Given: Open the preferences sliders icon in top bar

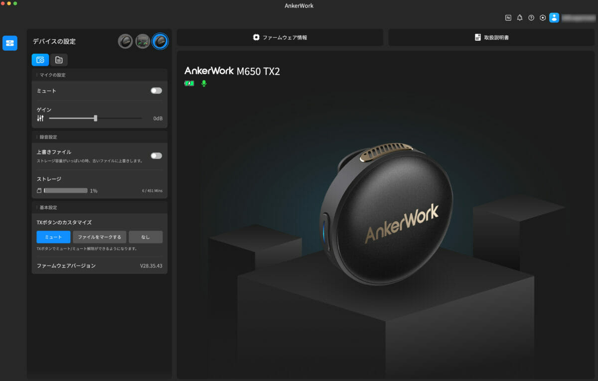Looking at the screenshot, I should pos(508,17).
